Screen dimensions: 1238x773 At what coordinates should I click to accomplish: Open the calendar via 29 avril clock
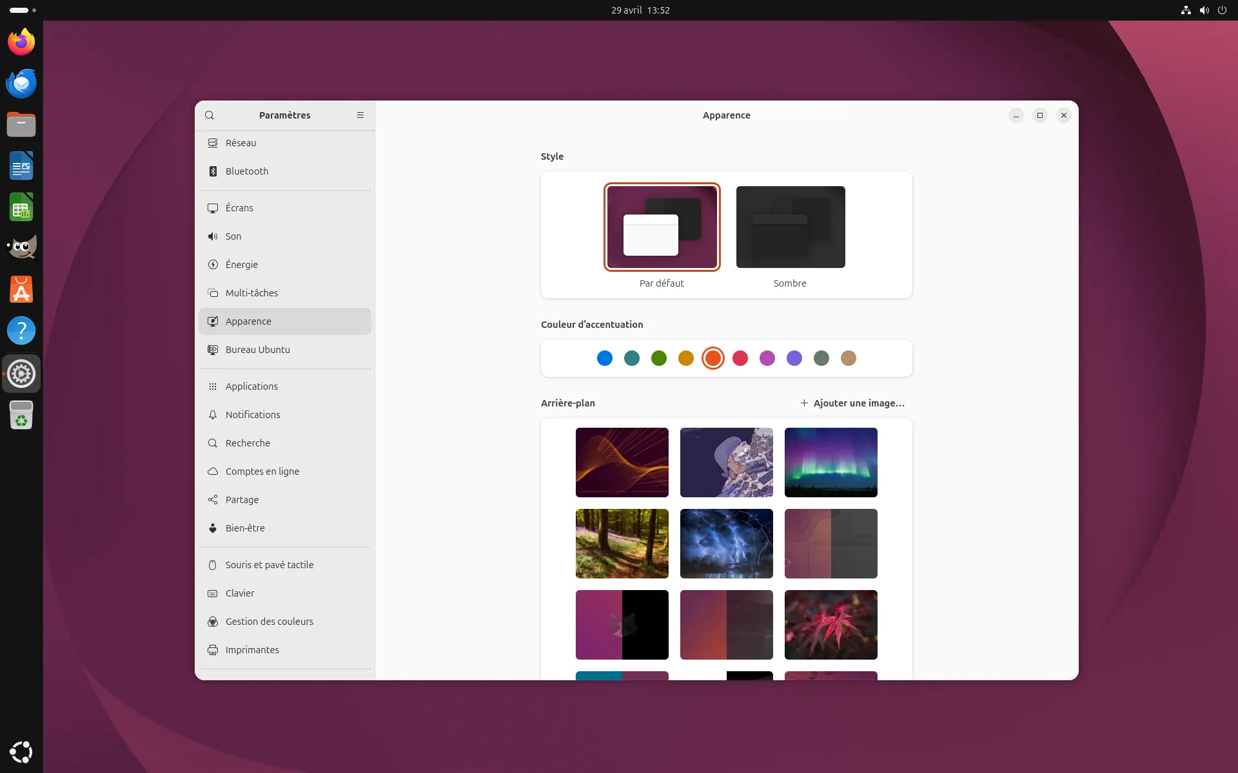click(640, 10)
